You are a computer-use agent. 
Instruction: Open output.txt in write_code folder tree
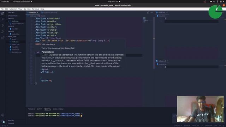[x=16, y=49]
